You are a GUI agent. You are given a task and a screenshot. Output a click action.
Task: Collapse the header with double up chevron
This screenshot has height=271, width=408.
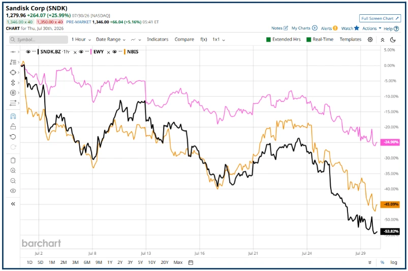click(383, 40)
